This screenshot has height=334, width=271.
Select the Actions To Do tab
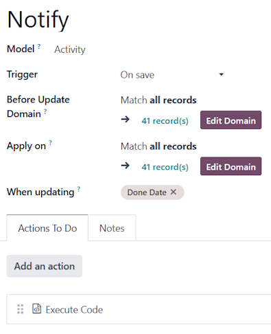[x=47, y=228]
